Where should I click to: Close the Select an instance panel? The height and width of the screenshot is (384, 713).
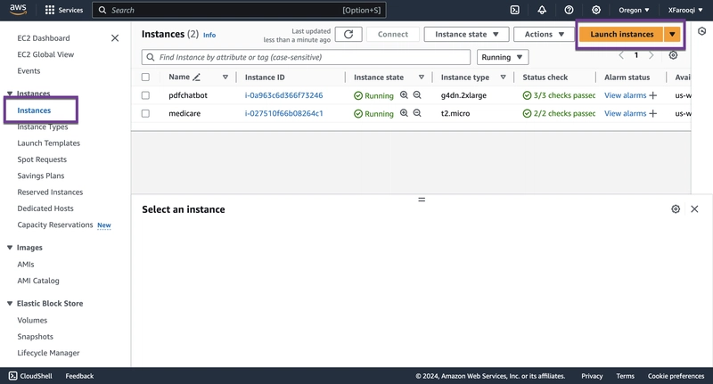694,209
